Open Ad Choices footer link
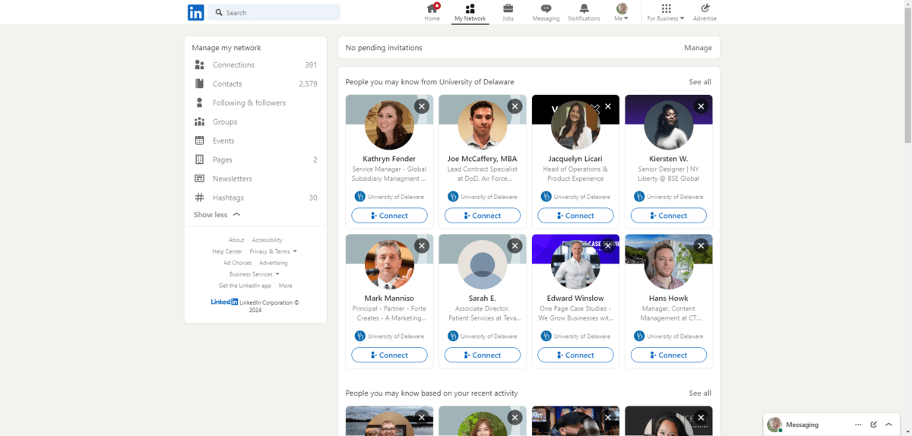912x436 pixels. (x=237, y=263)
